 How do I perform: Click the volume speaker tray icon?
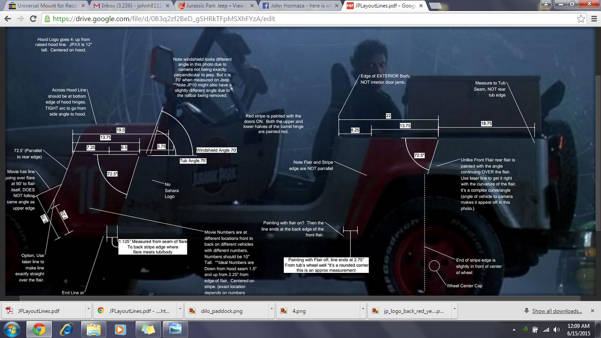click(x=557, y=330)
